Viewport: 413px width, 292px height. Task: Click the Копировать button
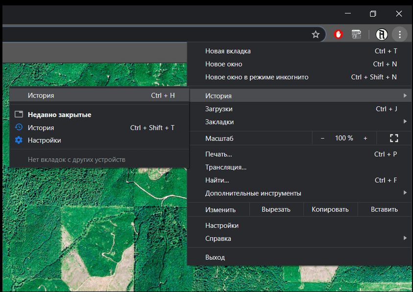coord(330,209)
